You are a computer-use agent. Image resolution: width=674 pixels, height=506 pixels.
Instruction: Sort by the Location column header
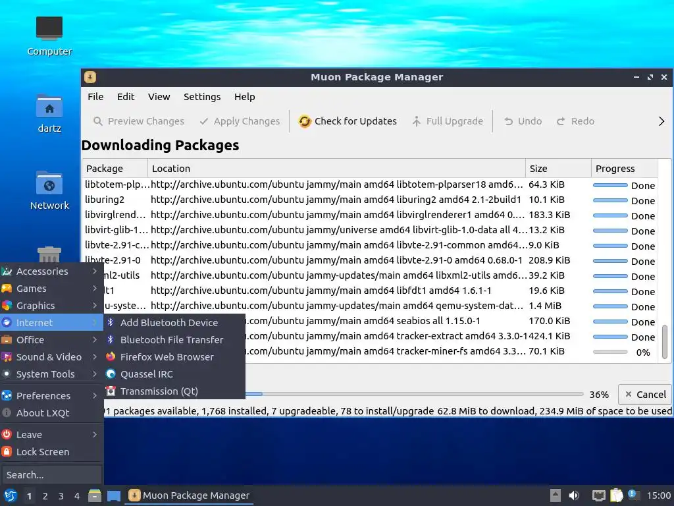(336, 168)
